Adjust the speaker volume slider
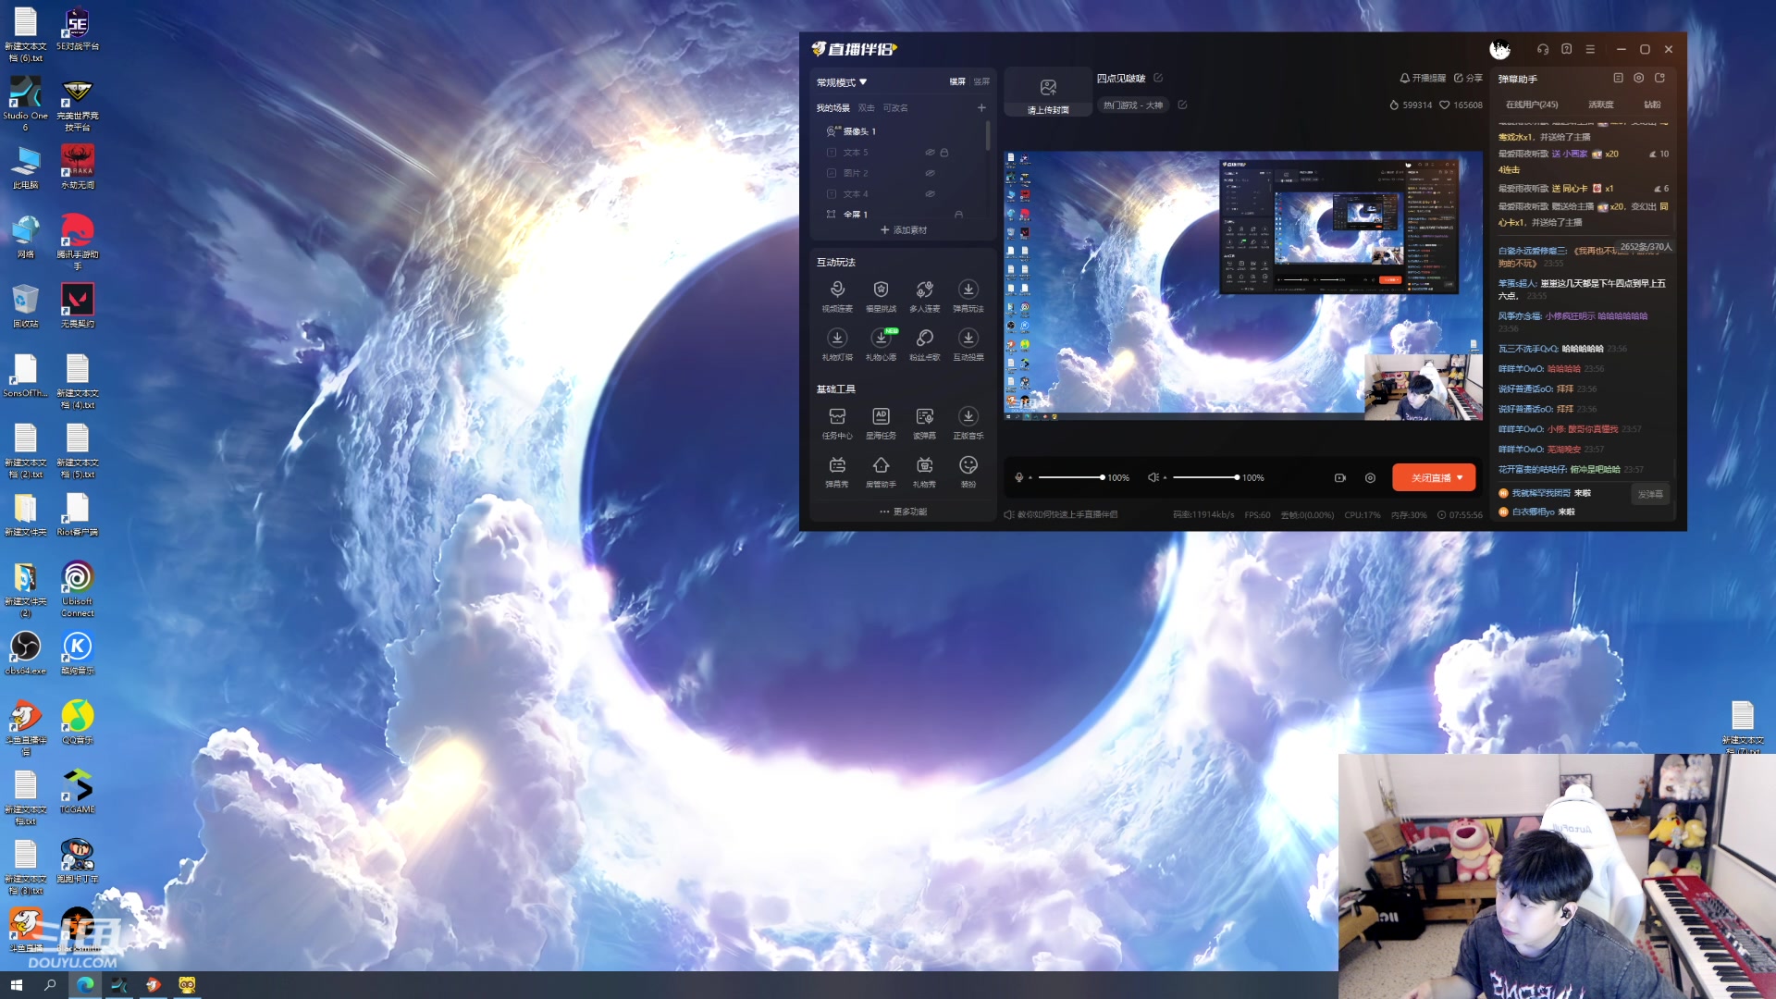This screenshot has height=999, width=1776. pyautogui.click(x=1204, y=478)
